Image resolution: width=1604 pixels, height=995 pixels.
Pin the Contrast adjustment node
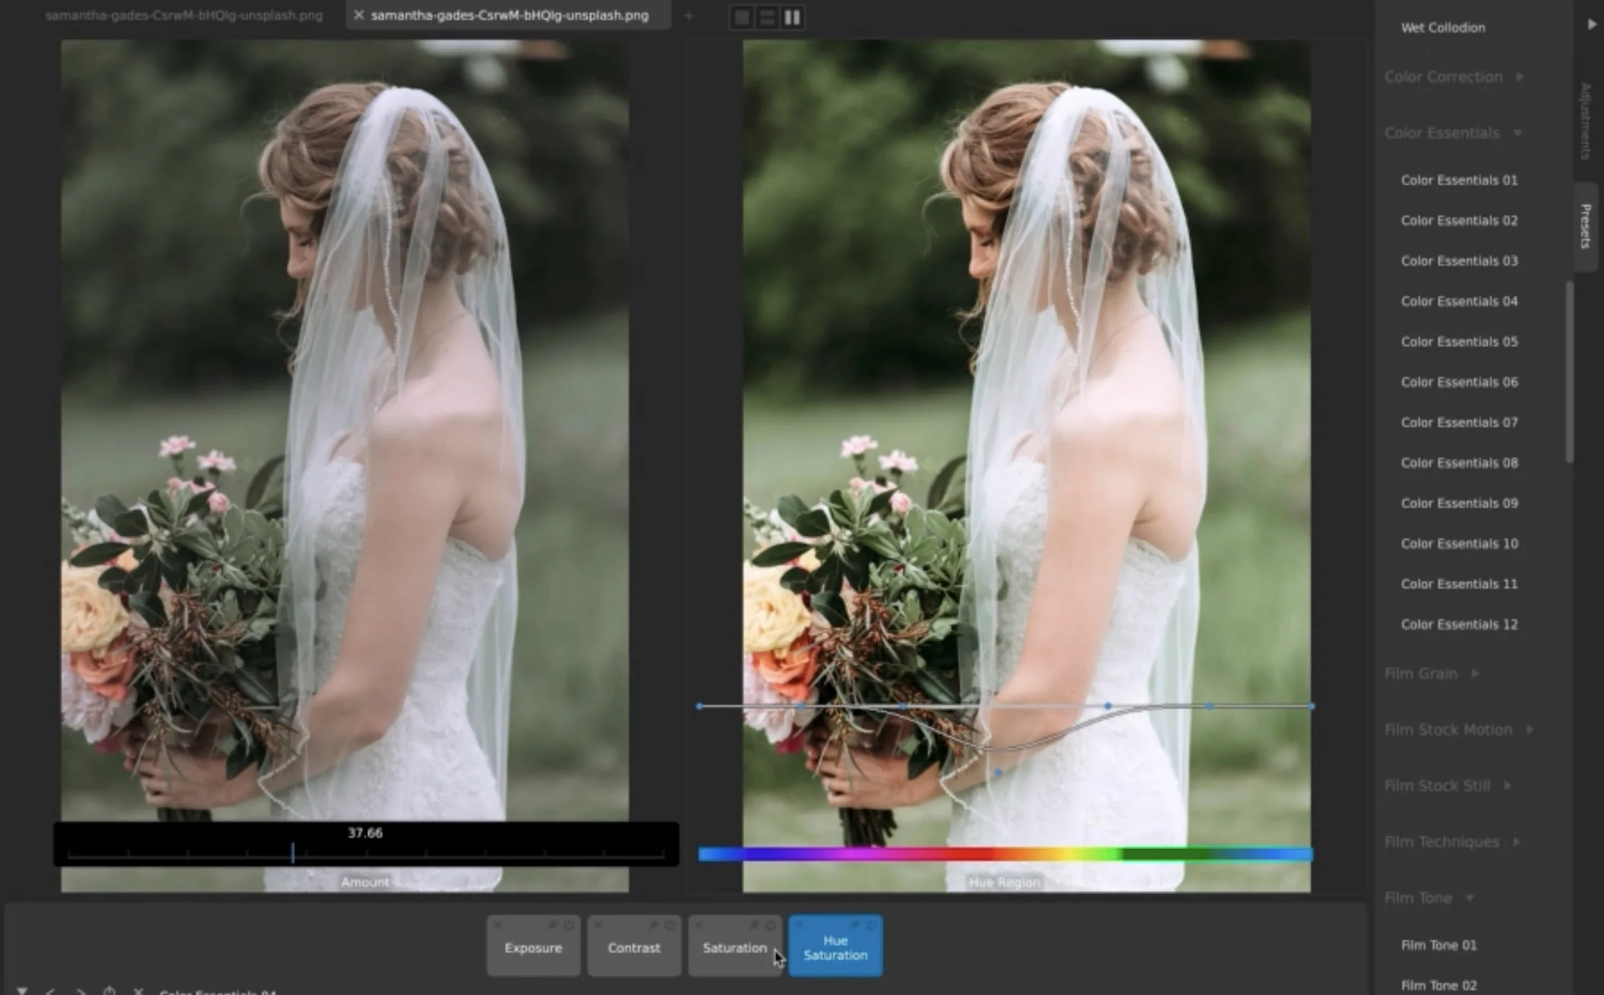click(653, 925)
